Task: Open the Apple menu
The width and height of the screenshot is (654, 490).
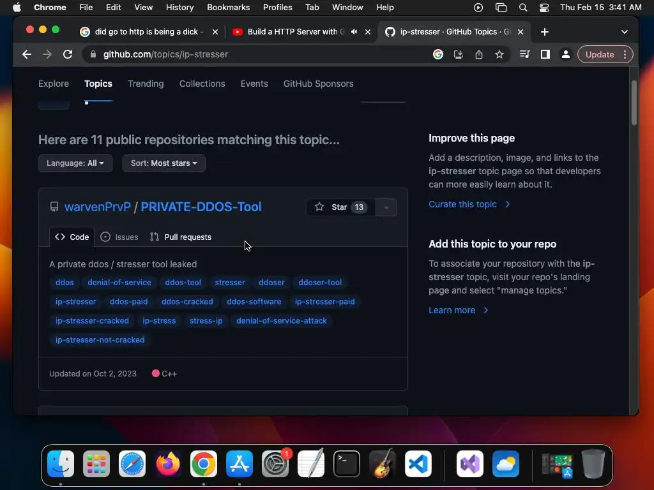Action: tap(16, 8)
